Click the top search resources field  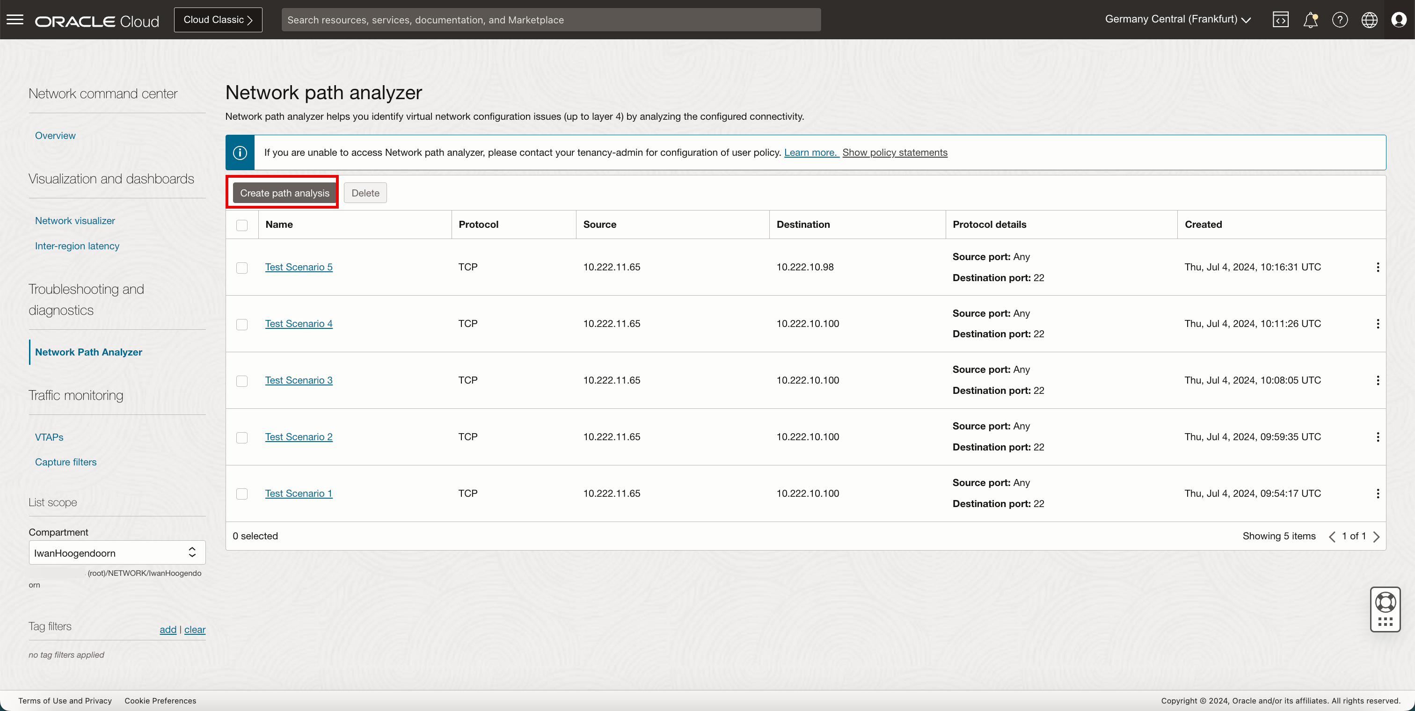click(551, 20)
